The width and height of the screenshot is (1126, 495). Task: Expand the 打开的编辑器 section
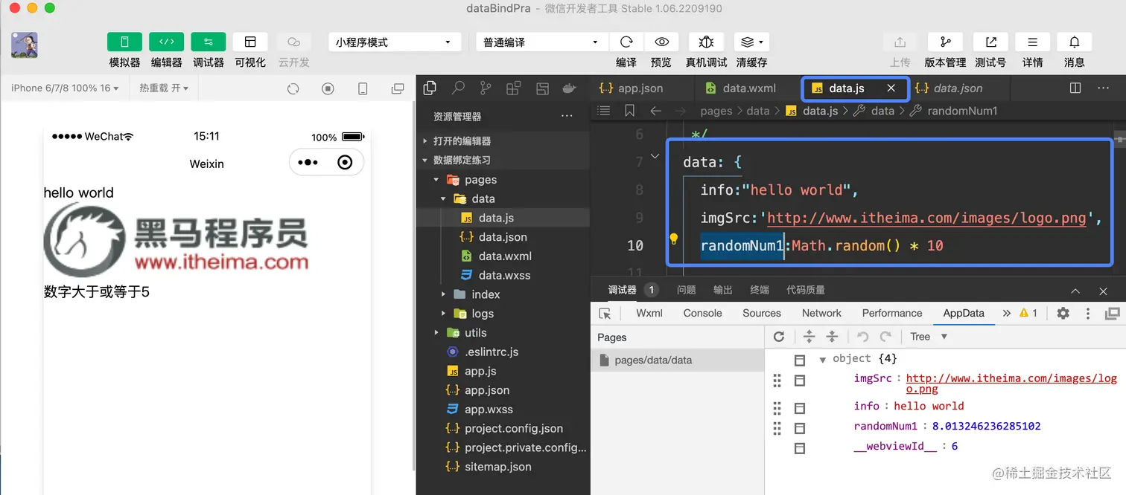[x=503, y=140]
